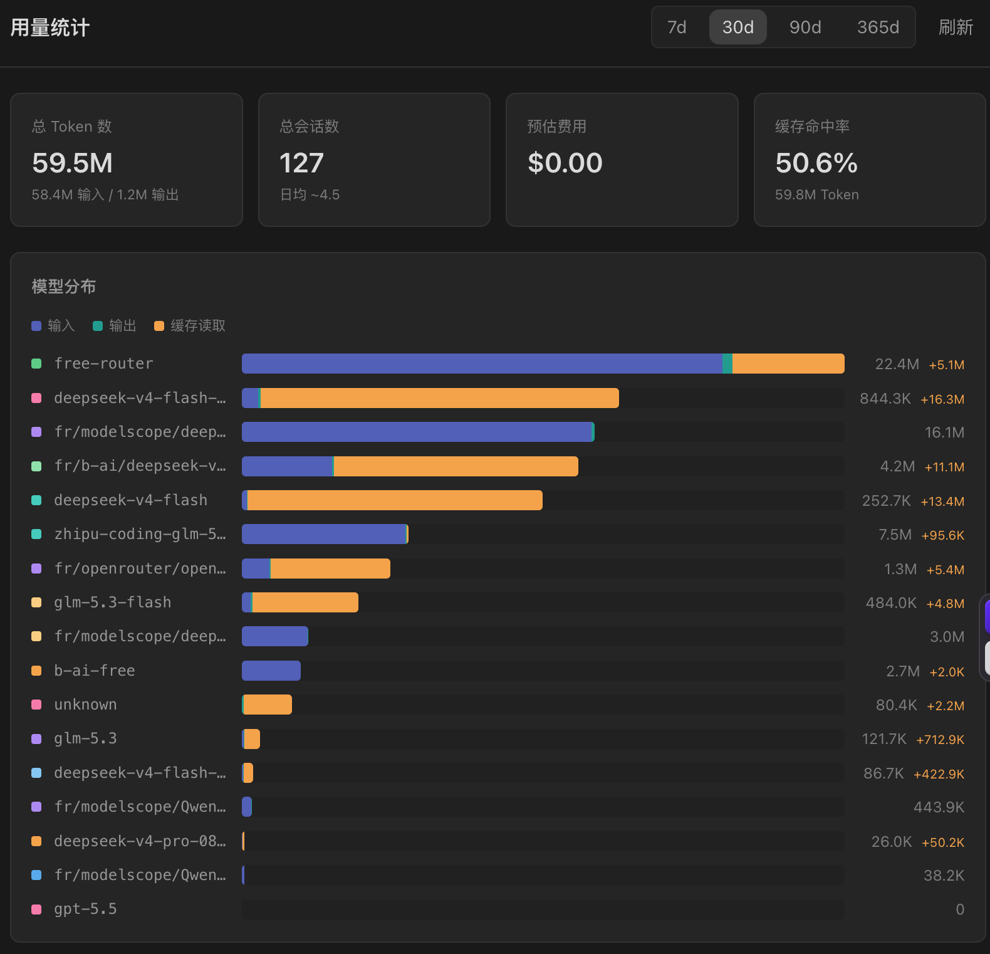
Task: Select the glm-5.3-flash model name
Action: coord(113,602)
